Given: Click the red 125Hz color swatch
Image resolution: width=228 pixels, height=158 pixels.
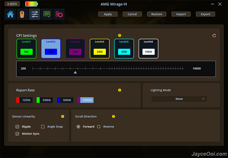Looking at the screenshot, I should pyautogui.click(x=18, y=100).
